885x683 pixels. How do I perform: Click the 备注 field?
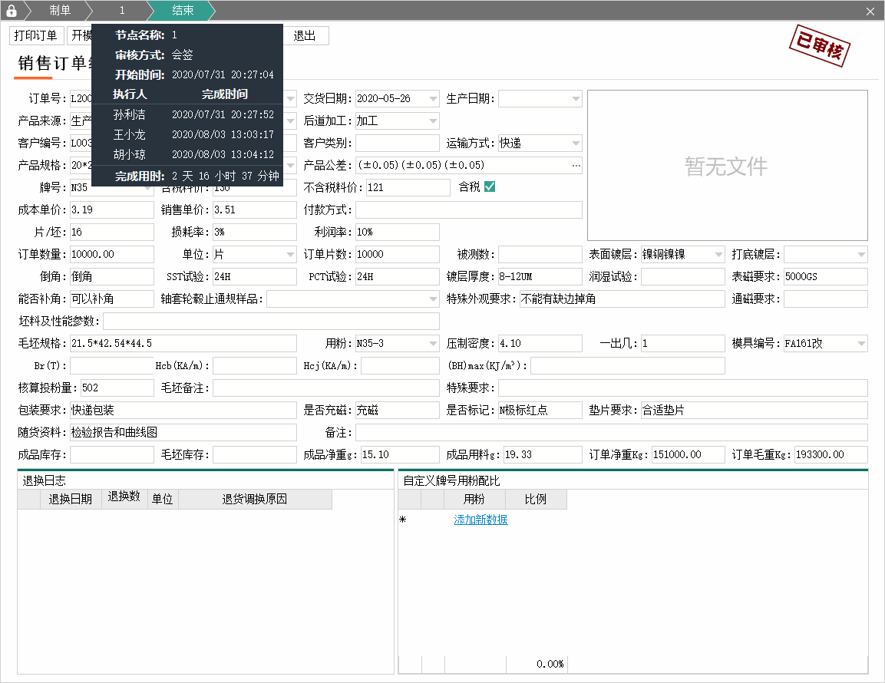point(611,432)
